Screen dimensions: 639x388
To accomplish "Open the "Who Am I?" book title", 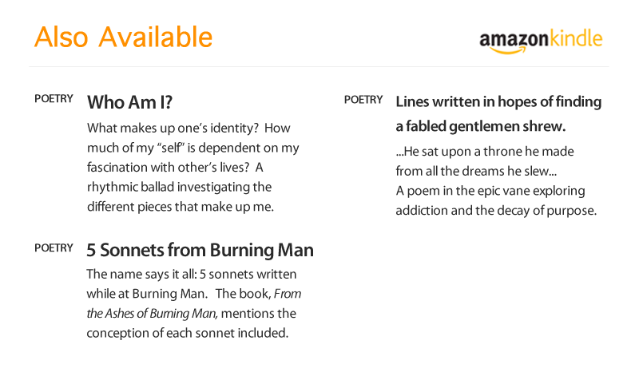I will pyautogui.click(x=129, y=102).
